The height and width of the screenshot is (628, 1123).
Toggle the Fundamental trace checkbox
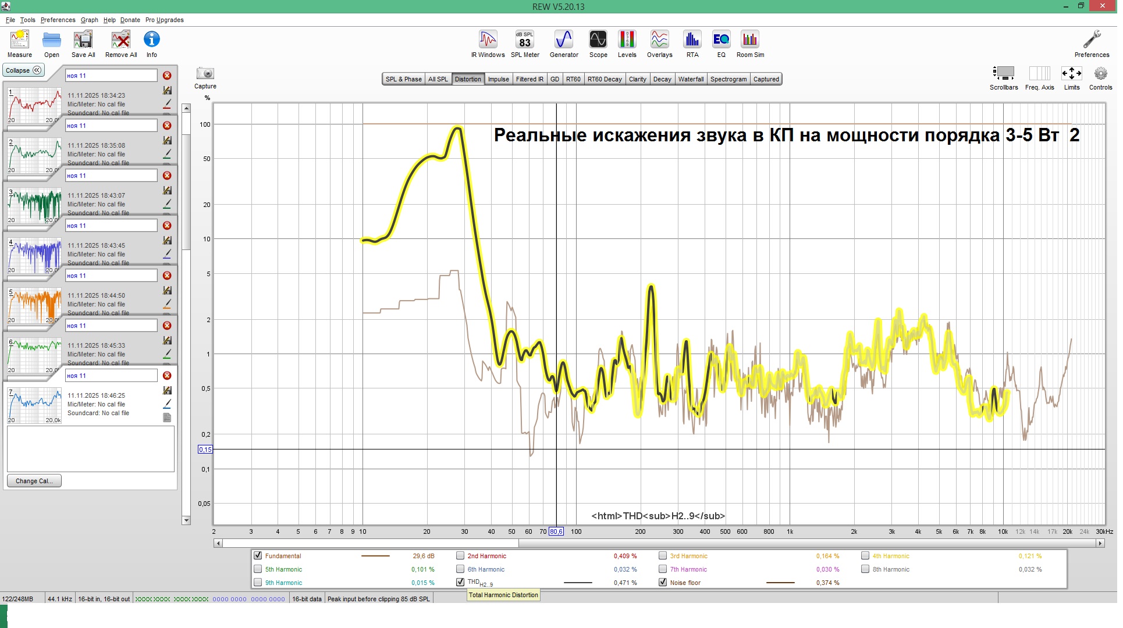[258, 556]
